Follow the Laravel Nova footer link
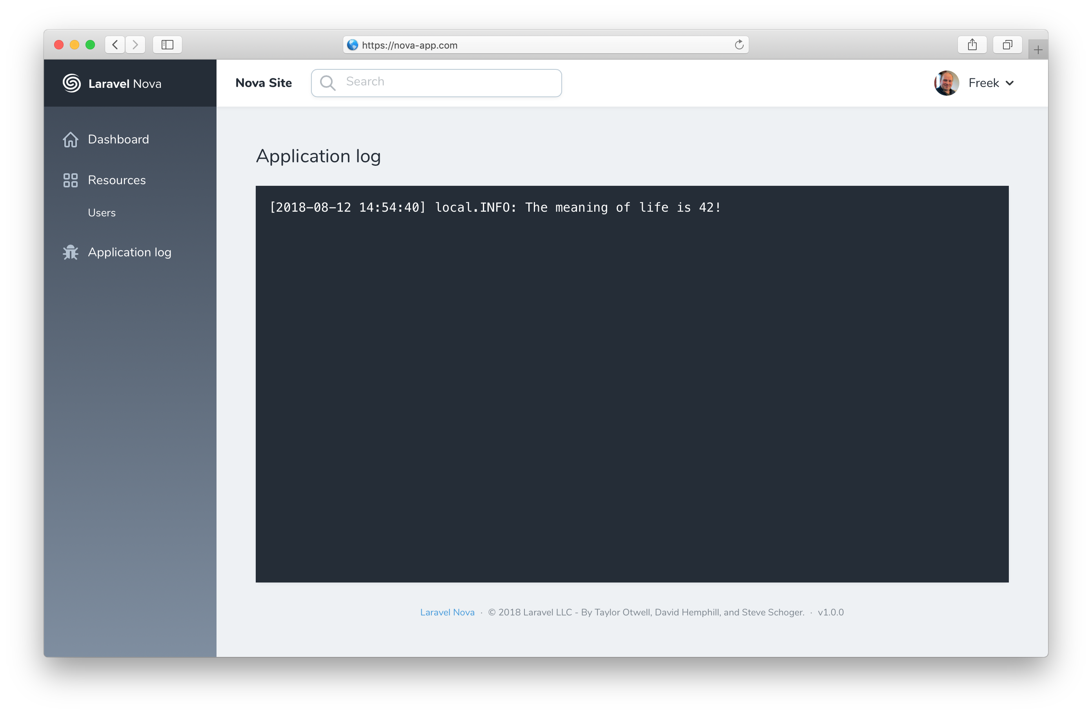 pyautogui.click(x=448, y=612)
